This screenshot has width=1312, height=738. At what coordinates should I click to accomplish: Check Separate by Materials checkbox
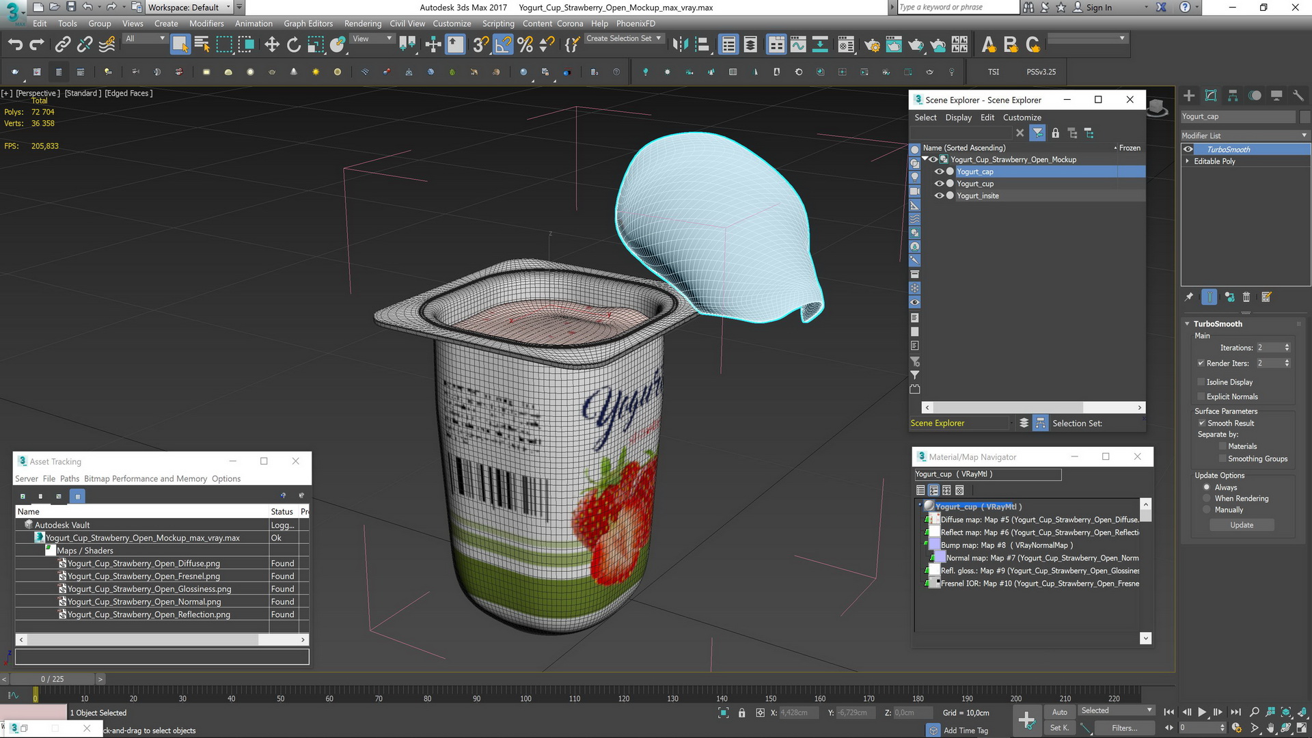[1222, 447]
